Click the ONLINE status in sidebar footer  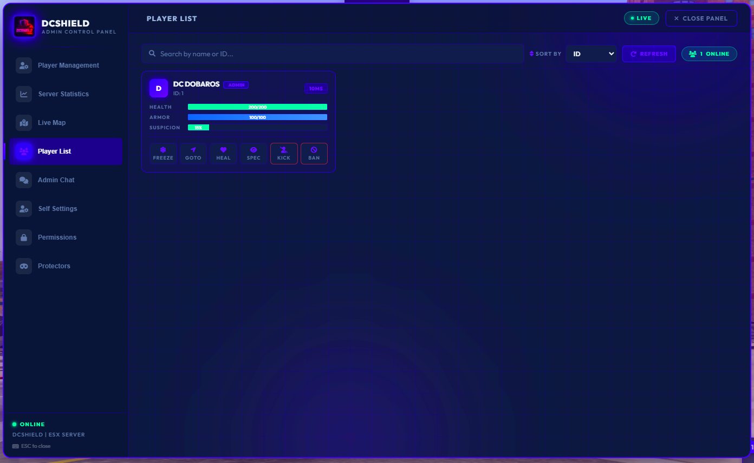pos(29,425)
